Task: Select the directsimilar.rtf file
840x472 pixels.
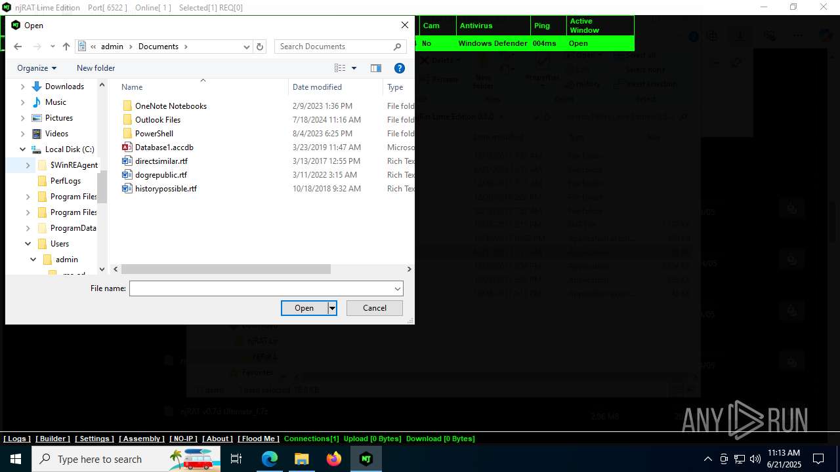Action: 161,161
